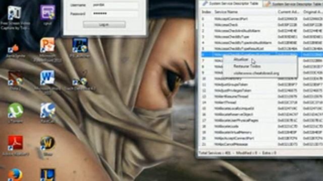Launch the uTorrent desktop shortcut
This screenshot has height=181, width=323.
pyautogui.click(x=16, y=113)
